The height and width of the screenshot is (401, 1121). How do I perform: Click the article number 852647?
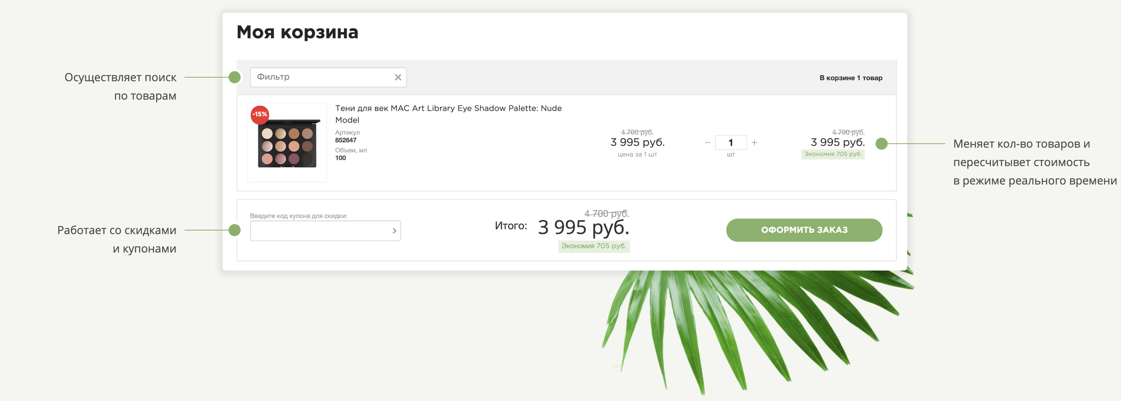click(x=346, y=140)
